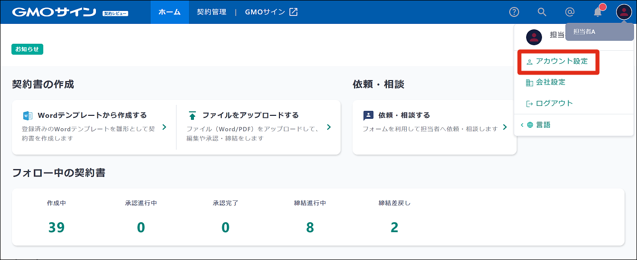Viewport: 637px width, 260px height.
Task: Click the help question mark icon
Action: (x=514, y=12)
